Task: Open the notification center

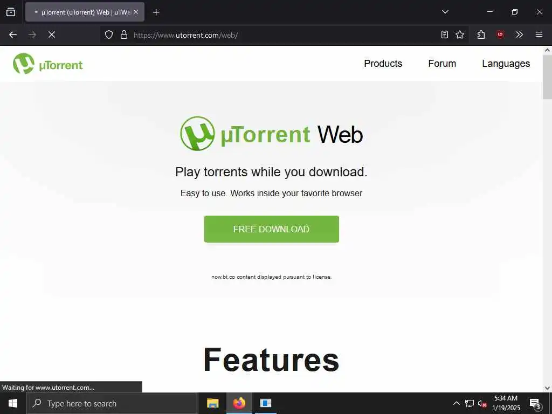Action: pos(535,403)
